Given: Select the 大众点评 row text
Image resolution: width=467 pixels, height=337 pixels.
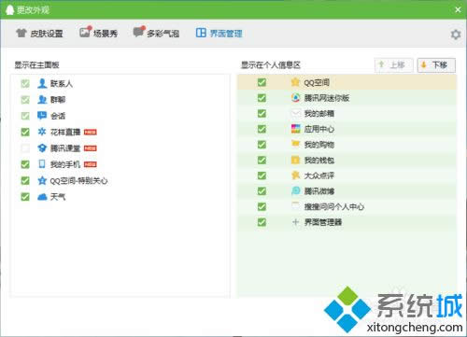Looking at the screenshot, I should 319,176.
